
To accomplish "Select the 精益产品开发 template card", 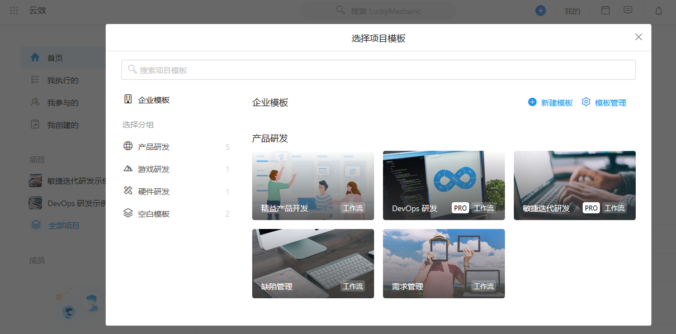I will coord(313,185).
